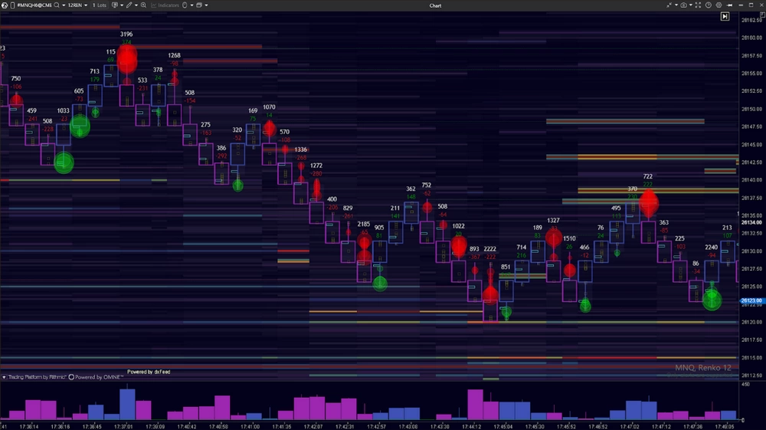Select the pencil drawing tool
Image resolution: width=766 pixels, height=430 pixels.
point(129,5)
